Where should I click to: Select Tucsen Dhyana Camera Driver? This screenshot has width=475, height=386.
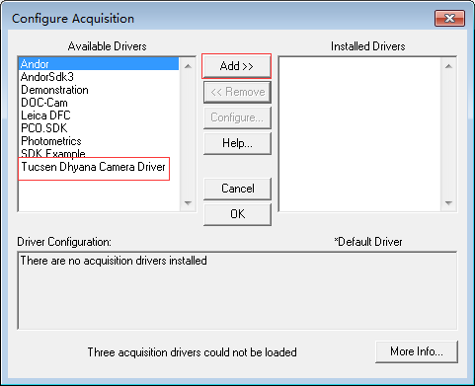tap(93, 167)
